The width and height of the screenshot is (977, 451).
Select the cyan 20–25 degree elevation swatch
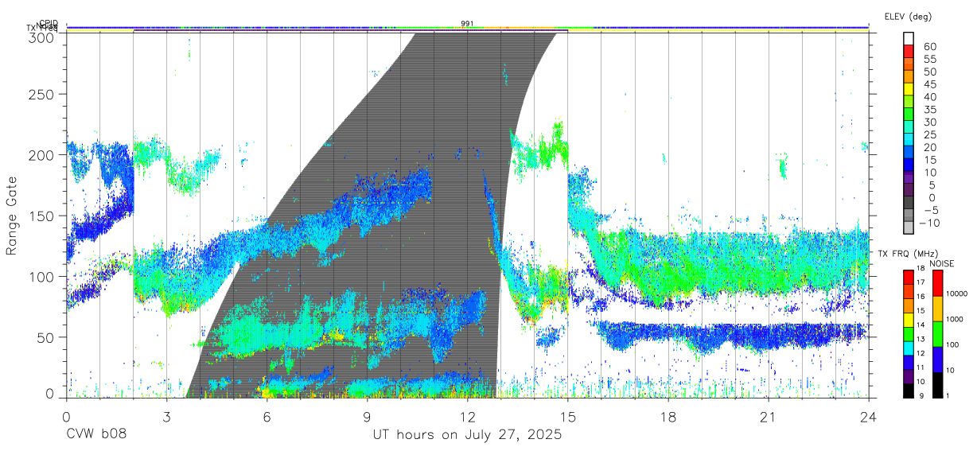(909, 140)
